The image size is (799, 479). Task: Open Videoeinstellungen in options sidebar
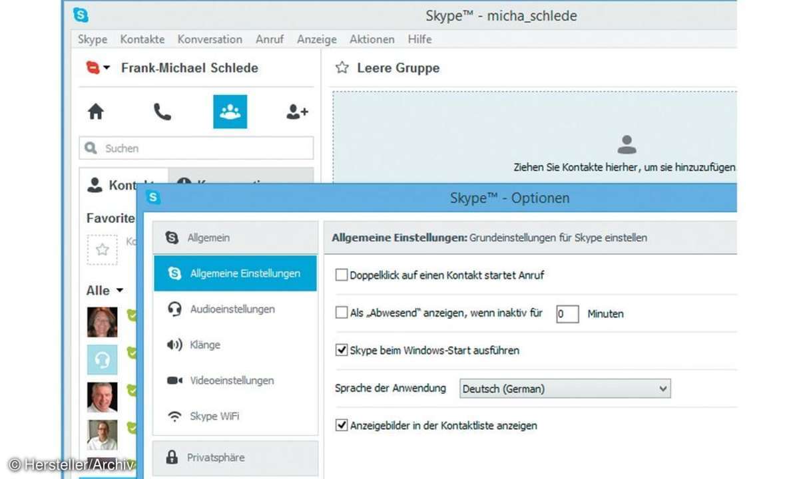(x=235, y=381)
